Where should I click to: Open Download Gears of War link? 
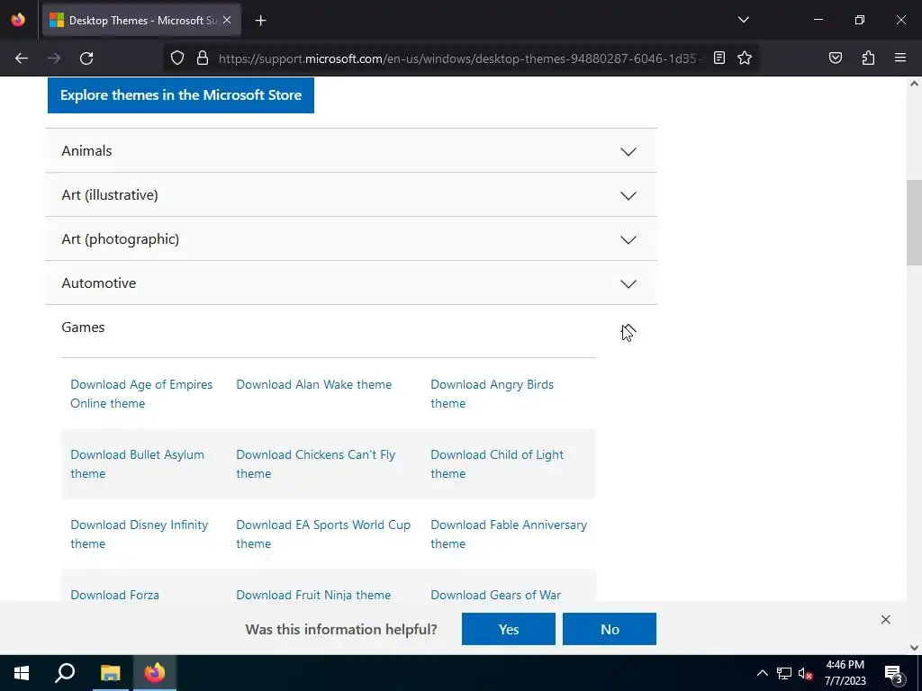[x=495, y=594]
